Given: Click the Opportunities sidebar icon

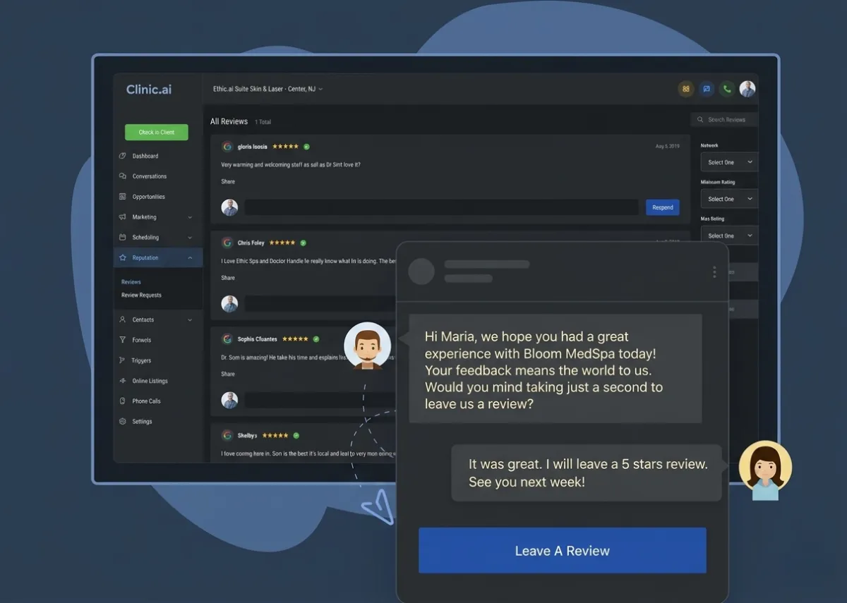Looking at the screenshot, I should point(123,197).
